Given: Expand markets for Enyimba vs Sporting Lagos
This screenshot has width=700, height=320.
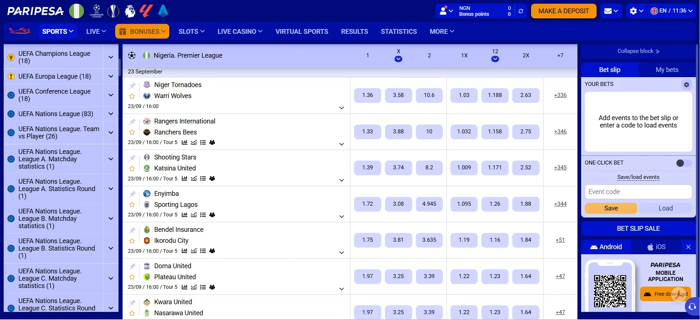Looking at the screenshot, I should pos(342,216).
